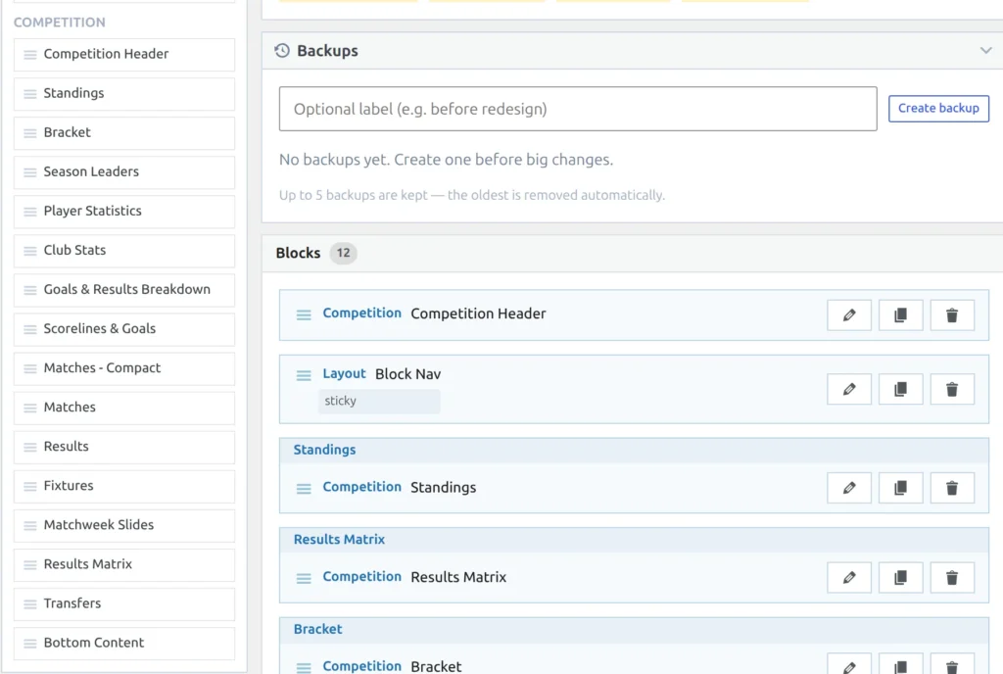Screen dimensions: 1003x674
Task: Pick the Fixtures sidebar block
Action: tap(124, 486)
